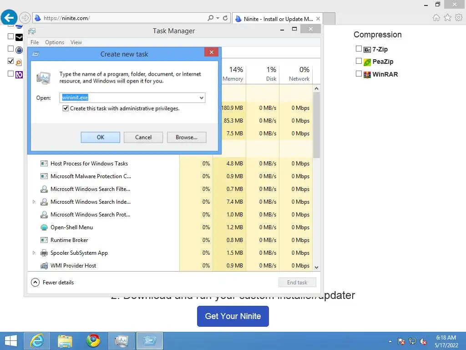Sort by Memory column header

click(233, 73)
